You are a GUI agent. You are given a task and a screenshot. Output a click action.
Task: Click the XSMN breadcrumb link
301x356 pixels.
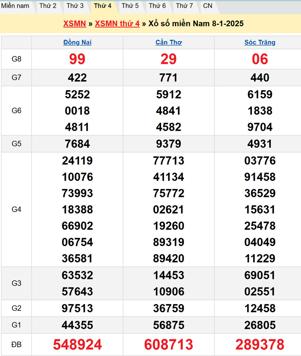pyautogui.click(x=74, y=23)
